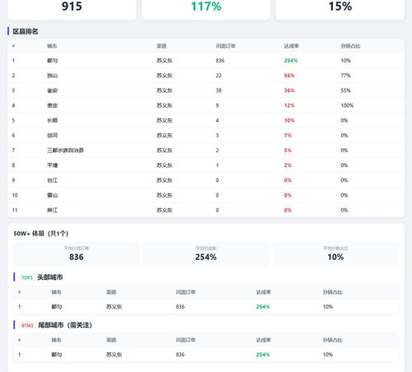This screenshot has width=412, height=372.
Task: Click the red 0% rate in 雷山 row
Action: pyautogui.click(x=288, y=195)
